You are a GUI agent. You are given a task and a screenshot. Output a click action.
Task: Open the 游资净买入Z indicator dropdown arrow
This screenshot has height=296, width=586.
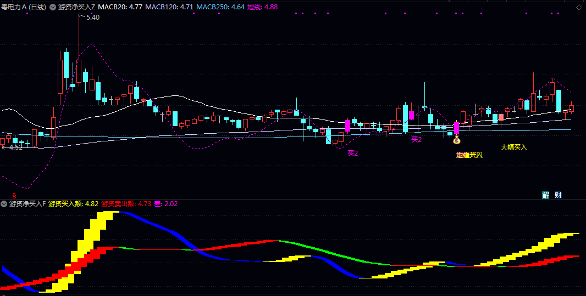tap(52, 7)
